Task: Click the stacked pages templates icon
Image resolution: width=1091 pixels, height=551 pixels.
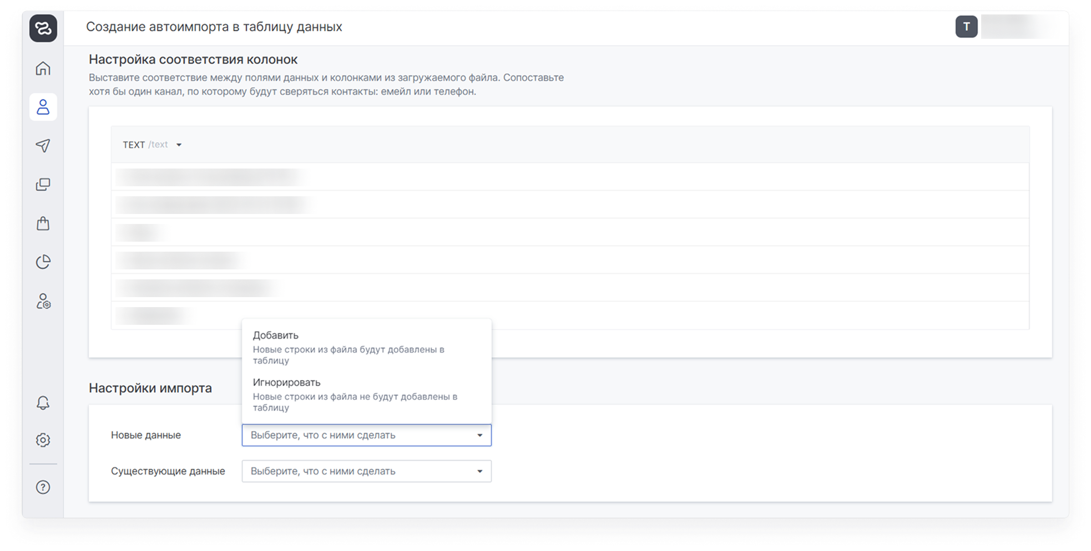Action: click(43, 185)
